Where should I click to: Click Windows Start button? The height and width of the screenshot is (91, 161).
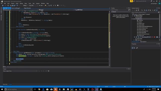[2, 89]
